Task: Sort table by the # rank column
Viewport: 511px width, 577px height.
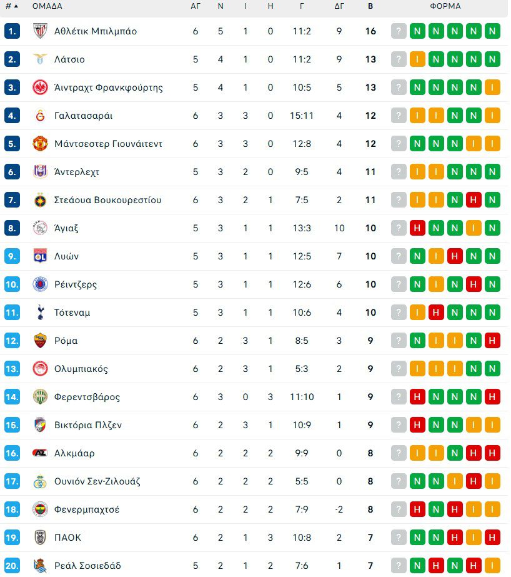Action: click(11, 6)
